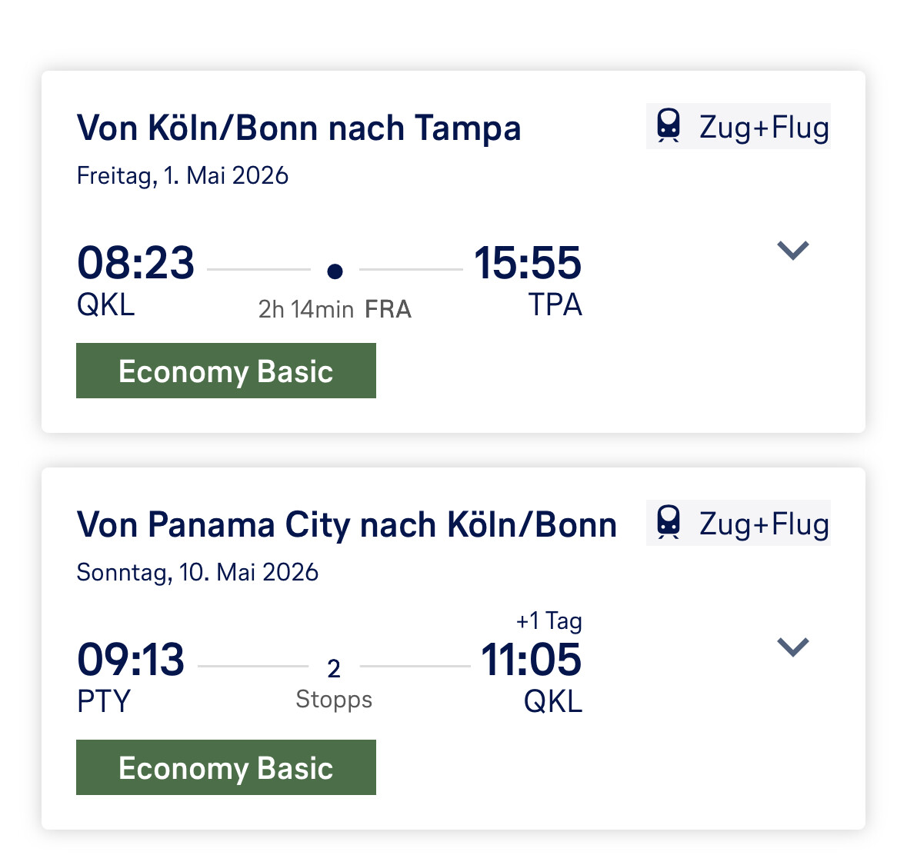Click the date Freitag, 1. Mai 2026
Viewport: 907px width, 865px height.
pos(182,176)
